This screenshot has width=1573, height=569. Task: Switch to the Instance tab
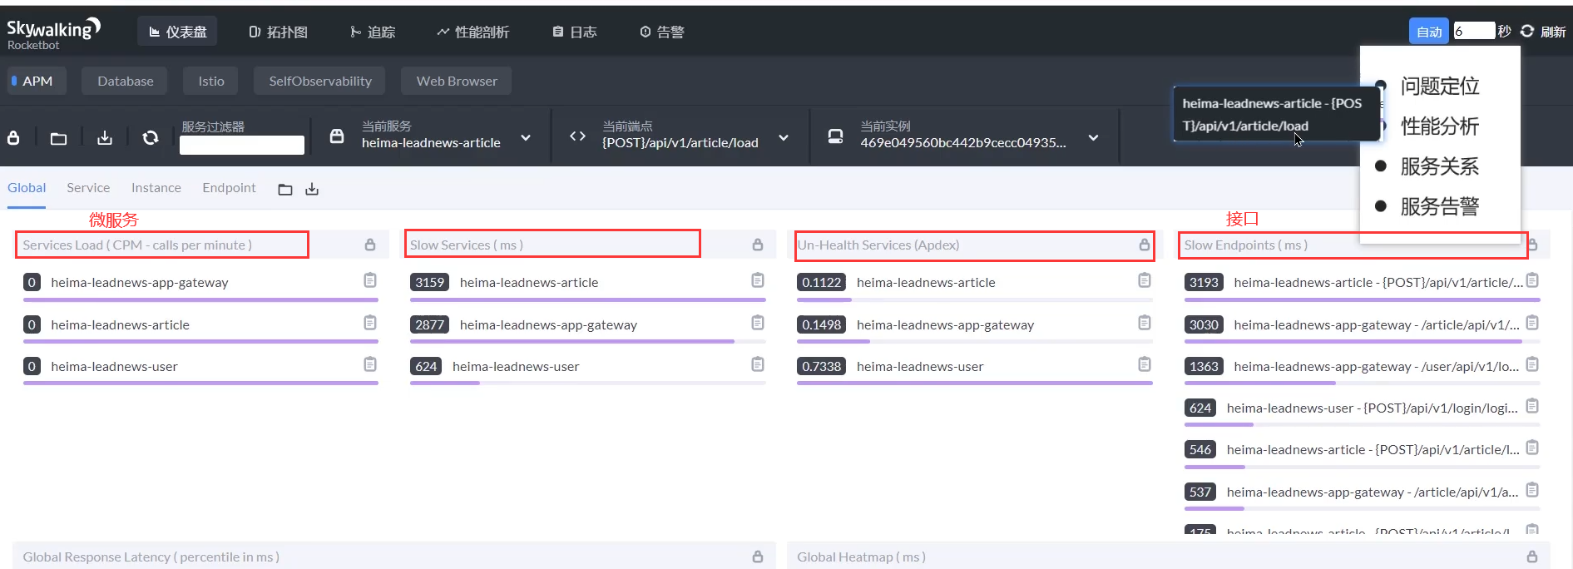(156, 188)
